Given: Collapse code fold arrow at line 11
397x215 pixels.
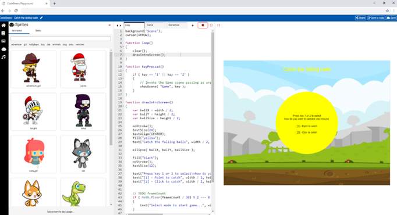Looking at the screenshot, I should coord(123,70).
